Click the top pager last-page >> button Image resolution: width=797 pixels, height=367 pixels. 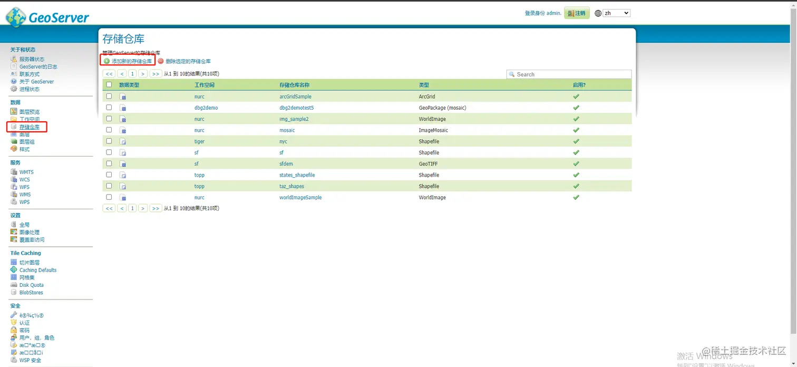point(155,74)
